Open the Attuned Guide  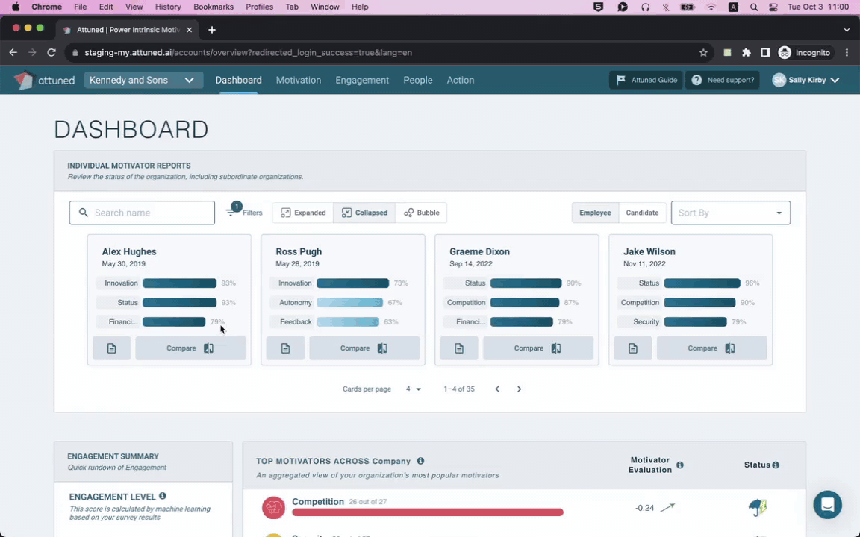point(646,80)
